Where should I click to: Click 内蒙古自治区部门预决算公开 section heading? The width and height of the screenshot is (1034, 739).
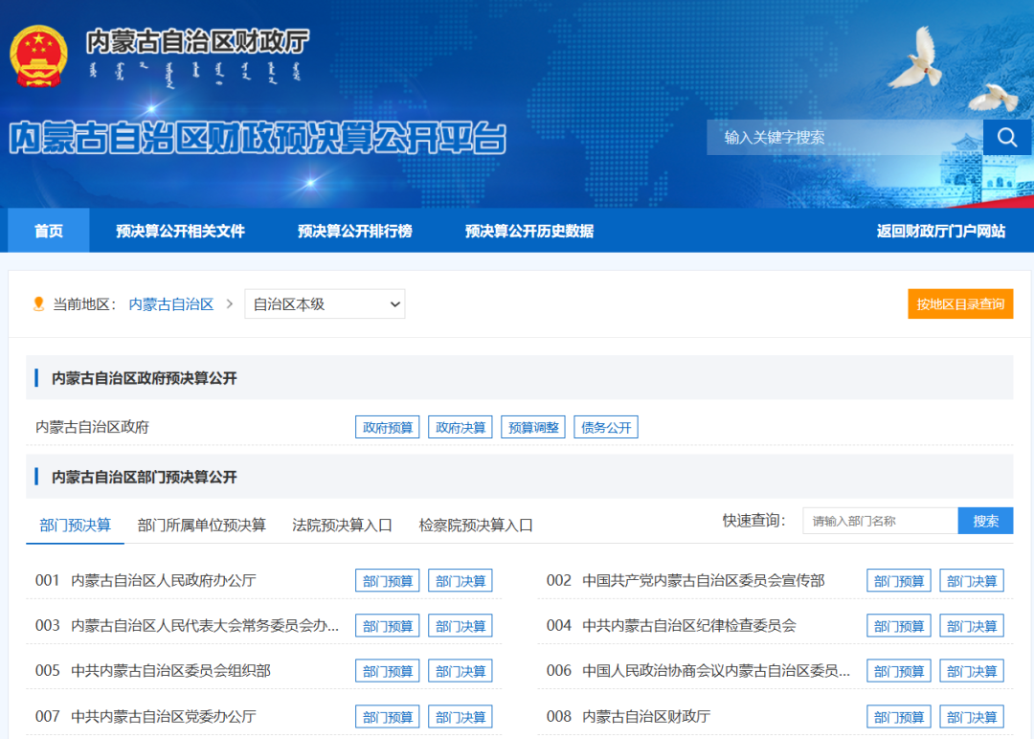click(144, 478)
